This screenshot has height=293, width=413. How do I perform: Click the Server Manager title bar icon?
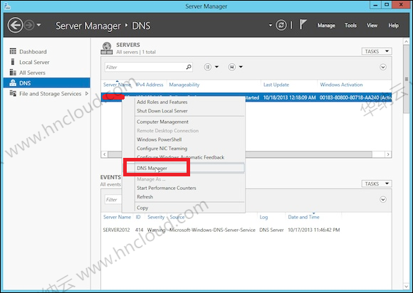coord(7,6)
